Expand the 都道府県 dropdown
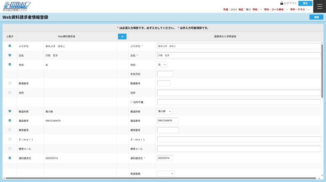Viewport: 326px width, 182px height. tap(165, 111)
